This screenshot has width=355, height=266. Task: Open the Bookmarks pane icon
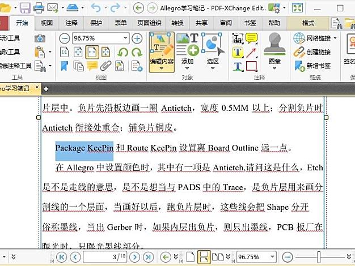coord(65,66)
